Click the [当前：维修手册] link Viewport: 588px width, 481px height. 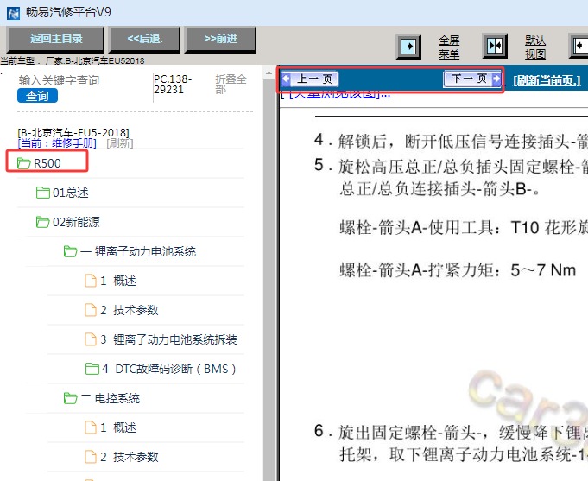point(57,143)
